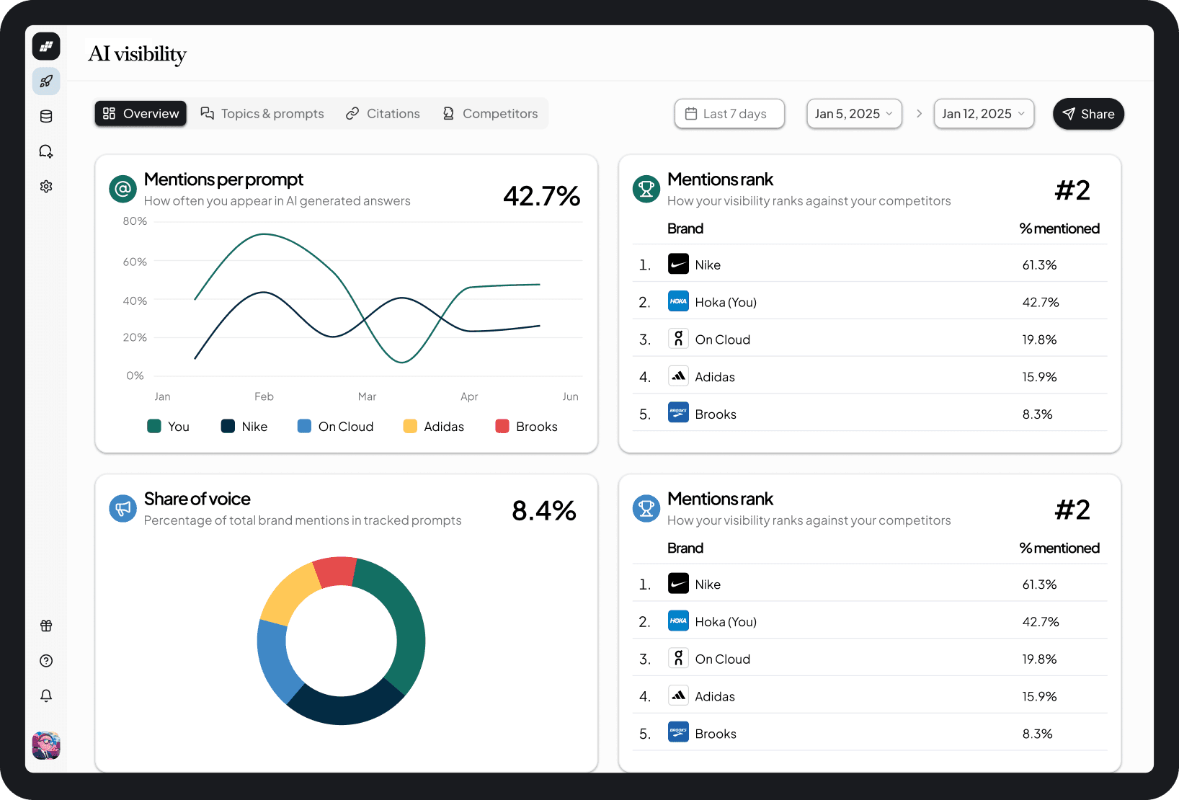Click the AI visibility page title

pos(138,54)
